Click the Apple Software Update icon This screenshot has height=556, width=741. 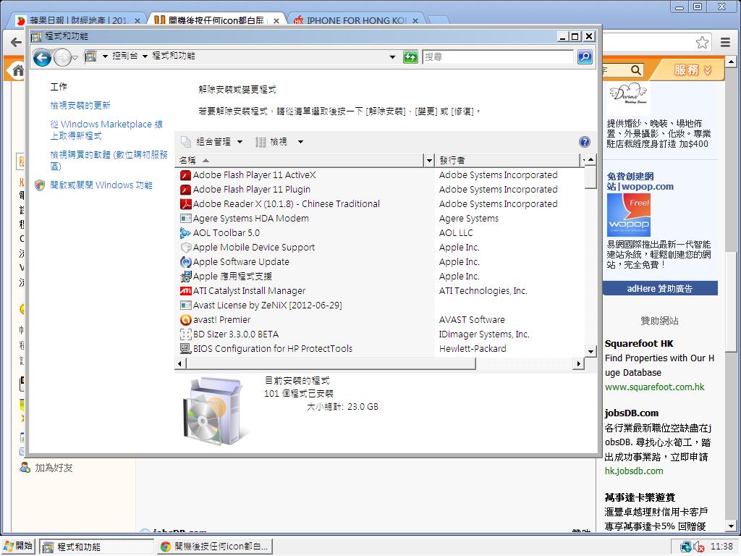click(185, 262)
